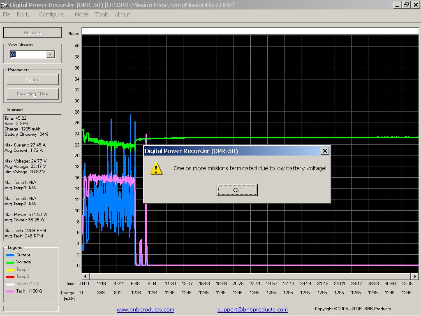Click the Time: 45:22 statistic
This screenshot has width=421, height=316.
click(16, 118)
